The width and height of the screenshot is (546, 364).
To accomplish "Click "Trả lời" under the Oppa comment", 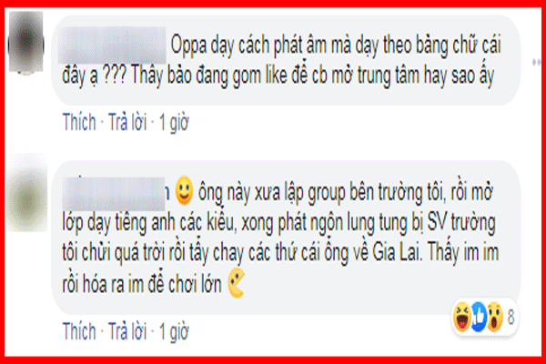I will [x=127, y=122].
